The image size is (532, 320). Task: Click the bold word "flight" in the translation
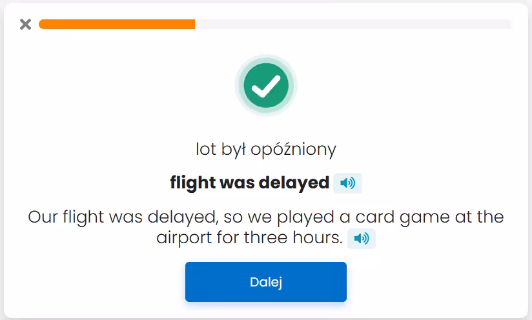pyautogui.click(x=193, y=183)
